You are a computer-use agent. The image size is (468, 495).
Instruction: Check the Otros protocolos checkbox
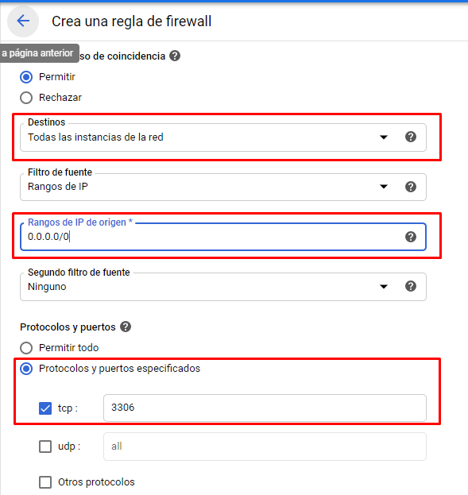tap(45, 482)
